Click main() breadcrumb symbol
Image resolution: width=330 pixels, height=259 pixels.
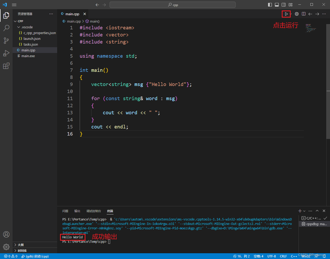pos(93,21)
